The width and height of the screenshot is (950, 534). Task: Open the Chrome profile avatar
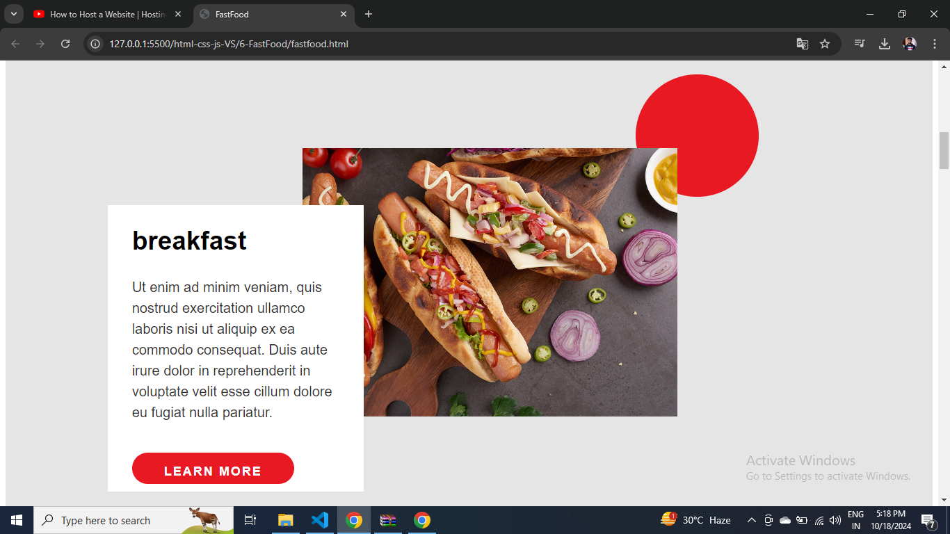click(x=910, y=44)
